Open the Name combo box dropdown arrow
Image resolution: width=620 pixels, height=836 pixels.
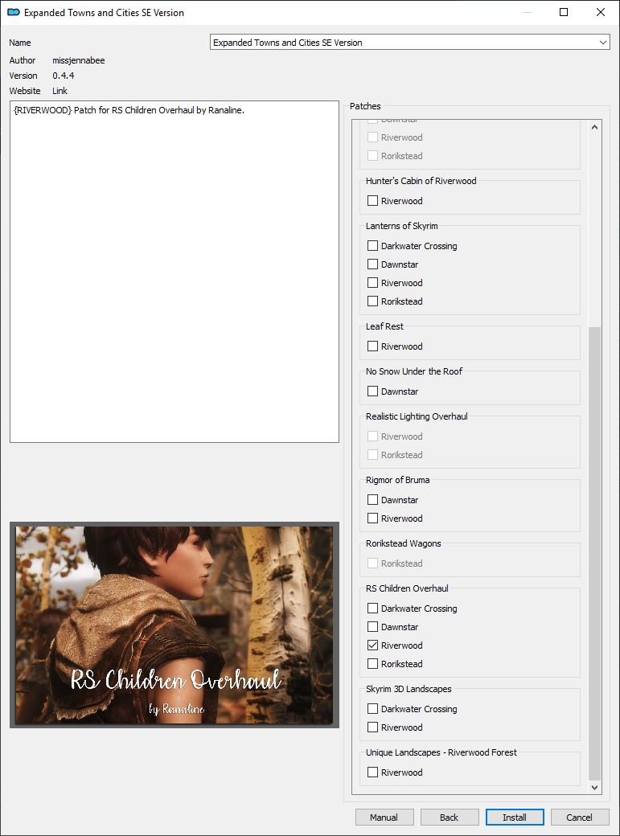click(x=603, y=42)
